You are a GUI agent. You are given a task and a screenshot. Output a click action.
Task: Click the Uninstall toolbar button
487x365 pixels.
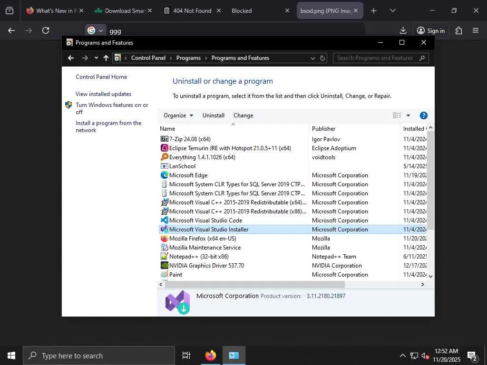point(214,115)
